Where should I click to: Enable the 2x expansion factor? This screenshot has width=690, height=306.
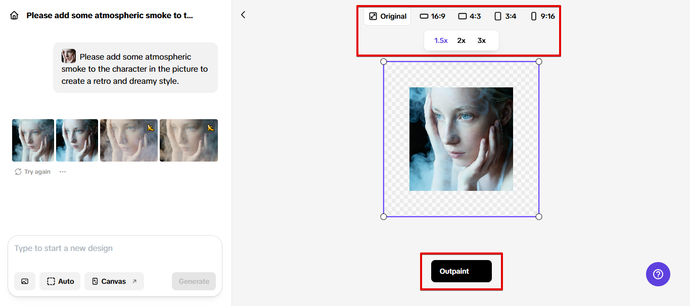point(461,40)
